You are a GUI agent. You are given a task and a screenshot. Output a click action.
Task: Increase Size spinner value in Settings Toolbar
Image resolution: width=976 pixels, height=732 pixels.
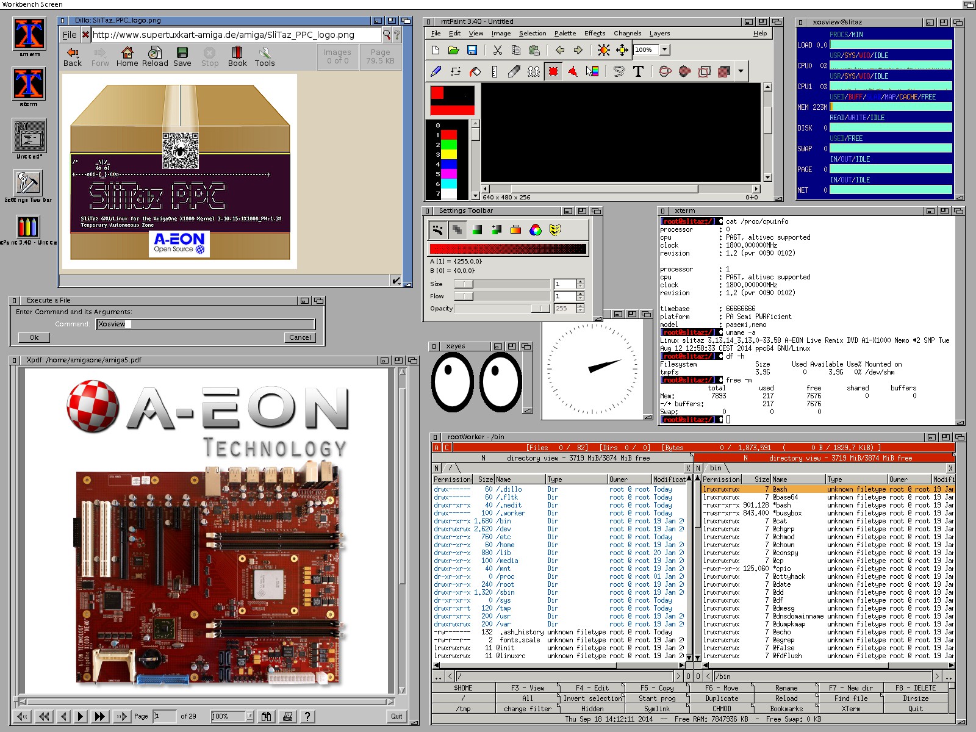click(580, 281)
